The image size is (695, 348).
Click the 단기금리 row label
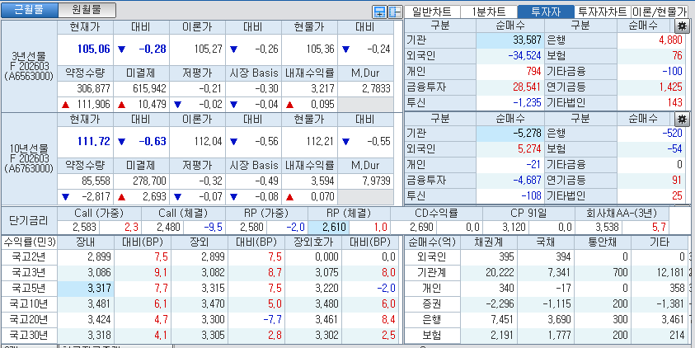click(28, 220)
